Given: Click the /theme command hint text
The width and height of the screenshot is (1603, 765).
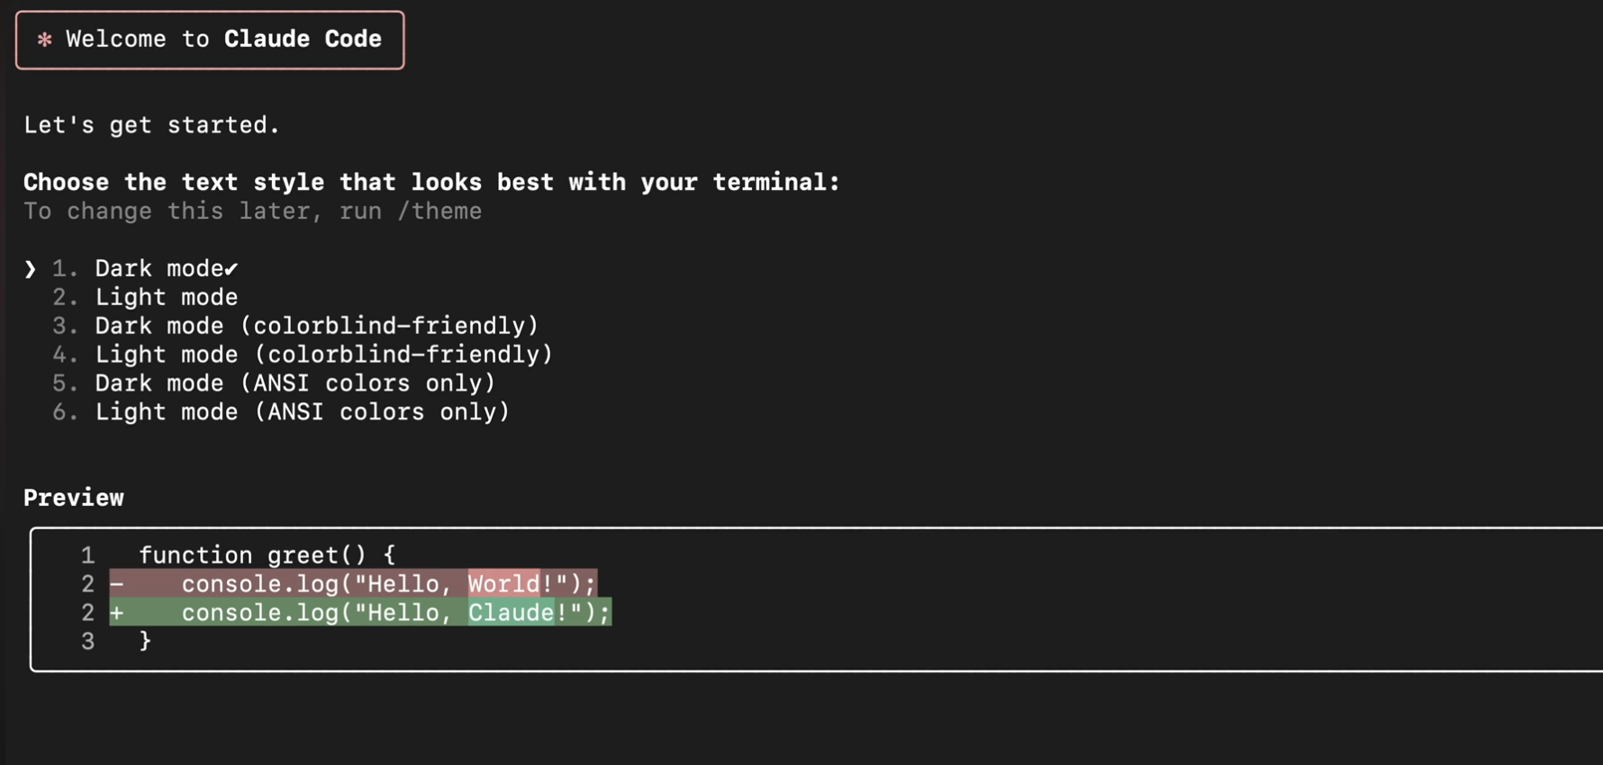Looking at the screenshot, I should coord(439,211).
